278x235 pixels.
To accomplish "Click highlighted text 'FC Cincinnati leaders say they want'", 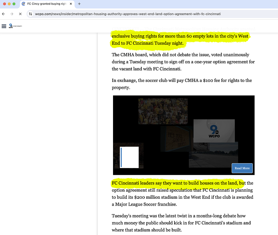I will 147,183.
